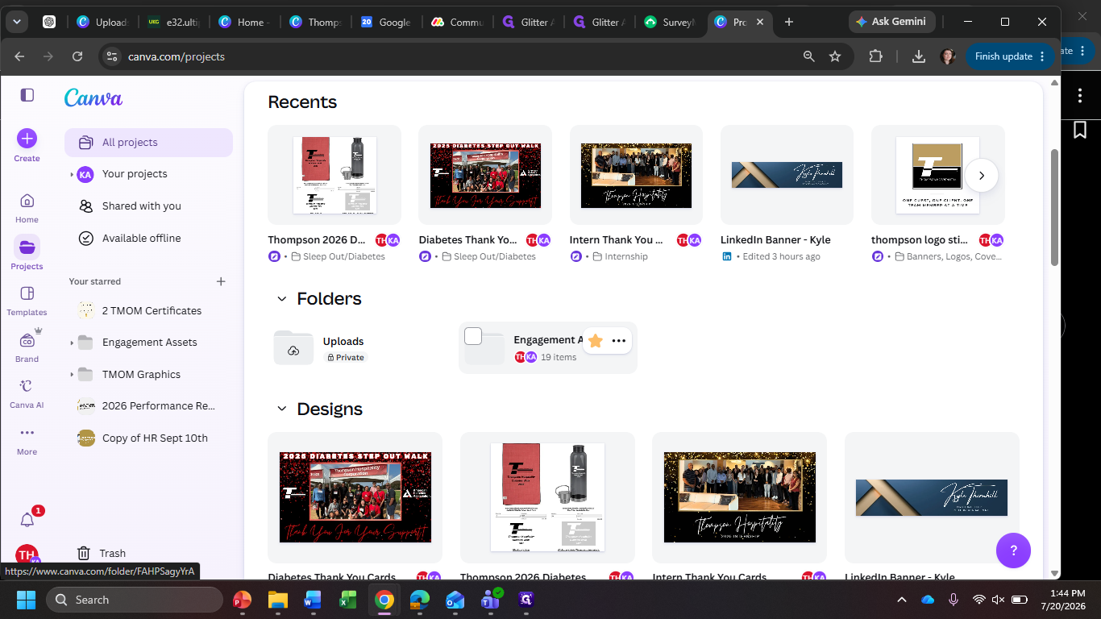
Task: Click the plus icon beside Your starred
Action: click(221, 281)
